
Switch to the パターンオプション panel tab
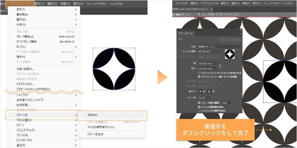click(186, 34)
